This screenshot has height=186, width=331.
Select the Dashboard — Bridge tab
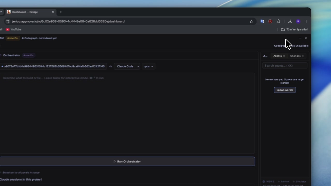[30, 12]
